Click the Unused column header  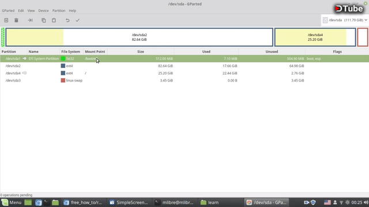coord(272,51)
